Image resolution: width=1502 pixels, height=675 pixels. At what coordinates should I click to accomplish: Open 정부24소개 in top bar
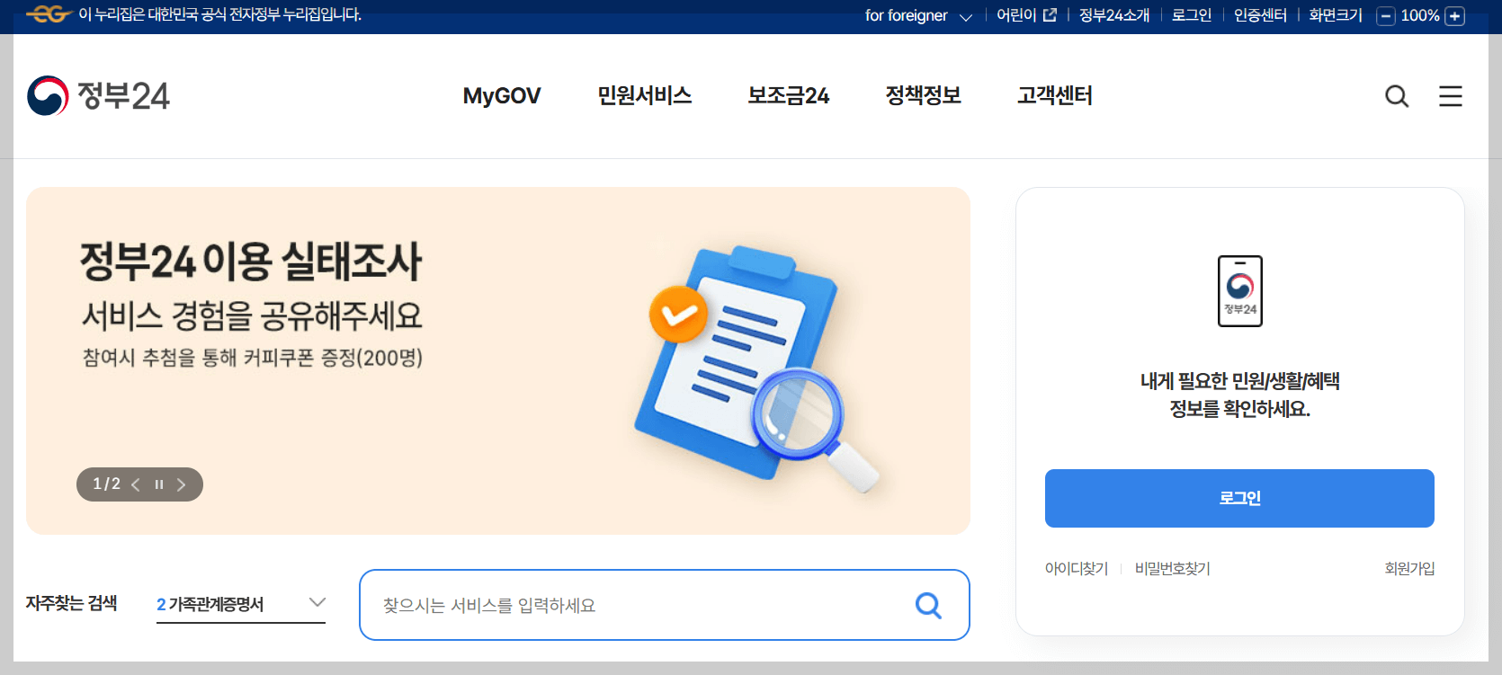tap(1114, 15)
